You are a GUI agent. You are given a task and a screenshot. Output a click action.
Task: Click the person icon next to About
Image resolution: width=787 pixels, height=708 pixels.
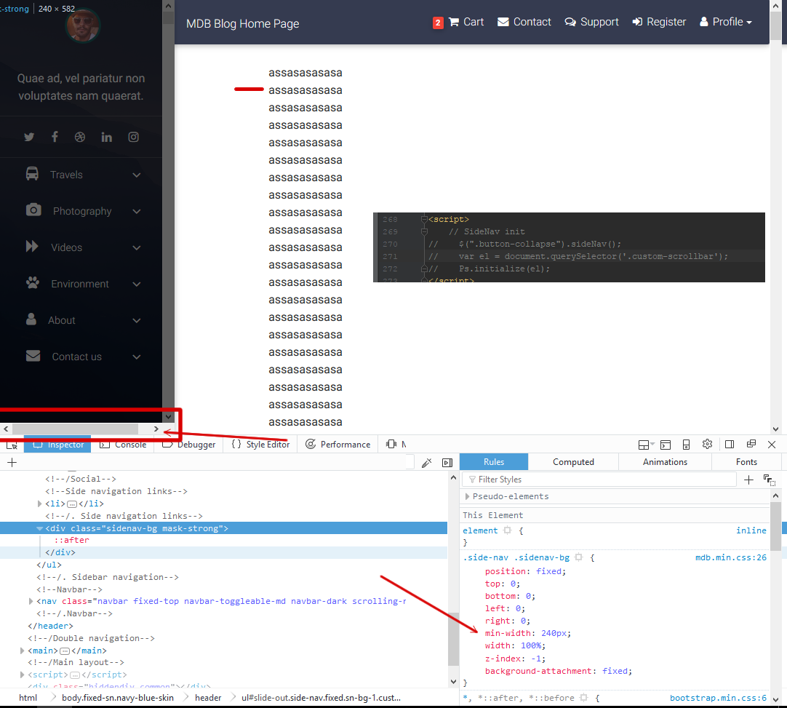coord(31,319)
